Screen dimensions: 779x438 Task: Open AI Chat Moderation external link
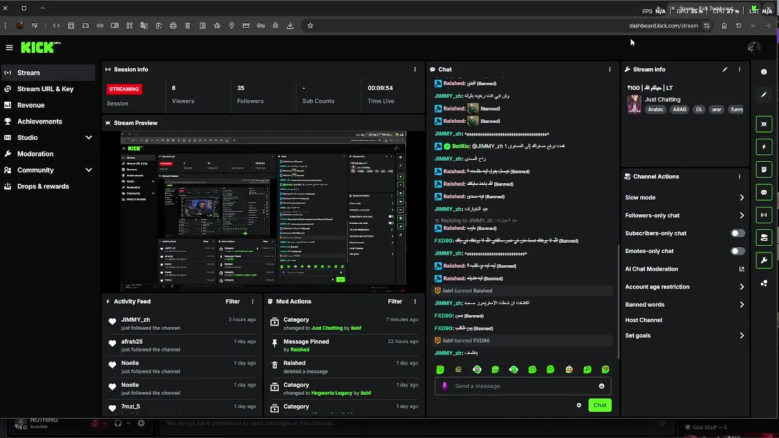pyautogui.click(x=741, y=269)
